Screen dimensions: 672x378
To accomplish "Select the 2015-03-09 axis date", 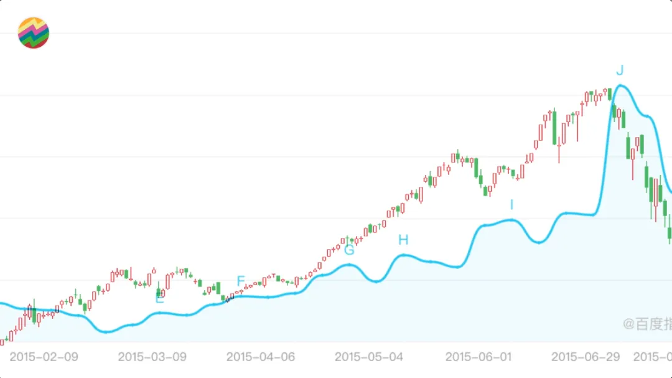I will [x=152, y=357].
